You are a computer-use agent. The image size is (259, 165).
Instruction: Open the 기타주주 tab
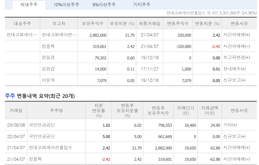[x=142, y=5]
